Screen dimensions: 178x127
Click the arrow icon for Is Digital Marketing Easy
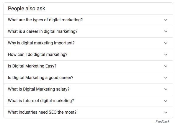166,66
